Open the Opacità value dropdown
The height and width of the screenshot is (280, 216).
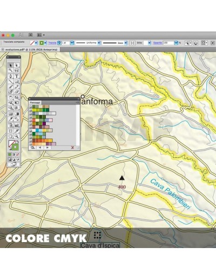click(x=176, y=43)
